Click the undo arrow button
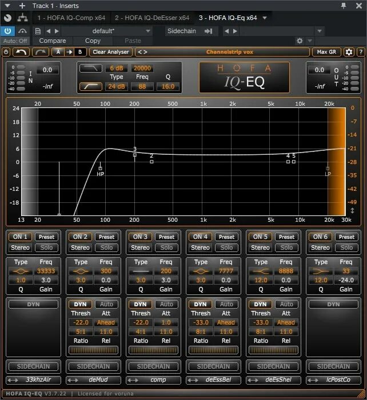Viewport: 367px width, 400px height. [21, 52]
